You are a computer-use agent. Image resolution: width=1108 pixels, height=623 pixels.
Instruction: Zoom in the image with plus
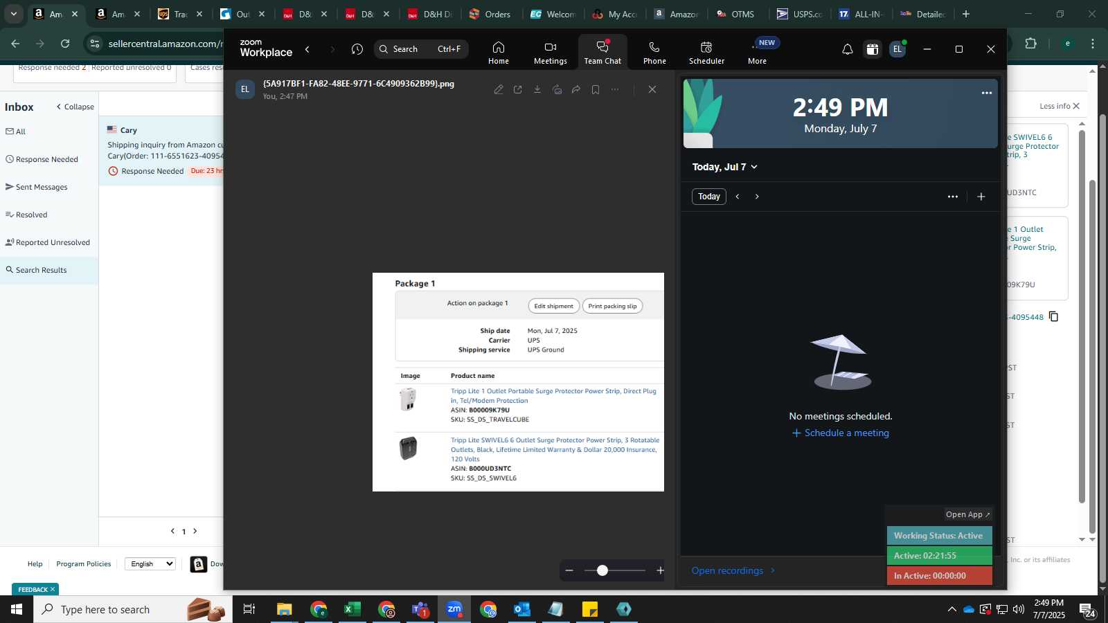click(x=661, y=570)
